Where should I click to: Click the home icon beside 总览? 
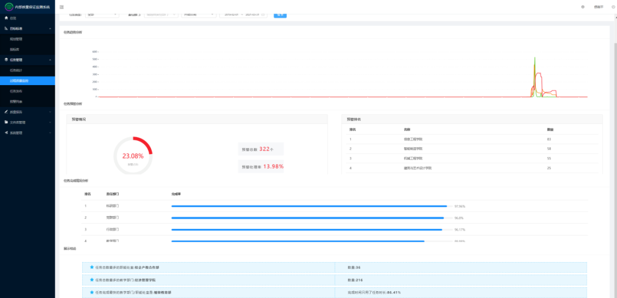click(x=6, y=18)
